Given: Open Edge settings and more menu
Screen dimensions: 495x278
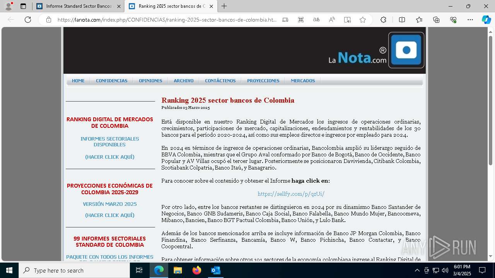Looking at the screenshot, I should coord(470,20).
